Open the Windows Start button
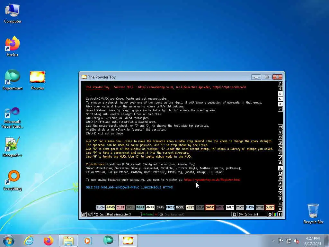 9,241
